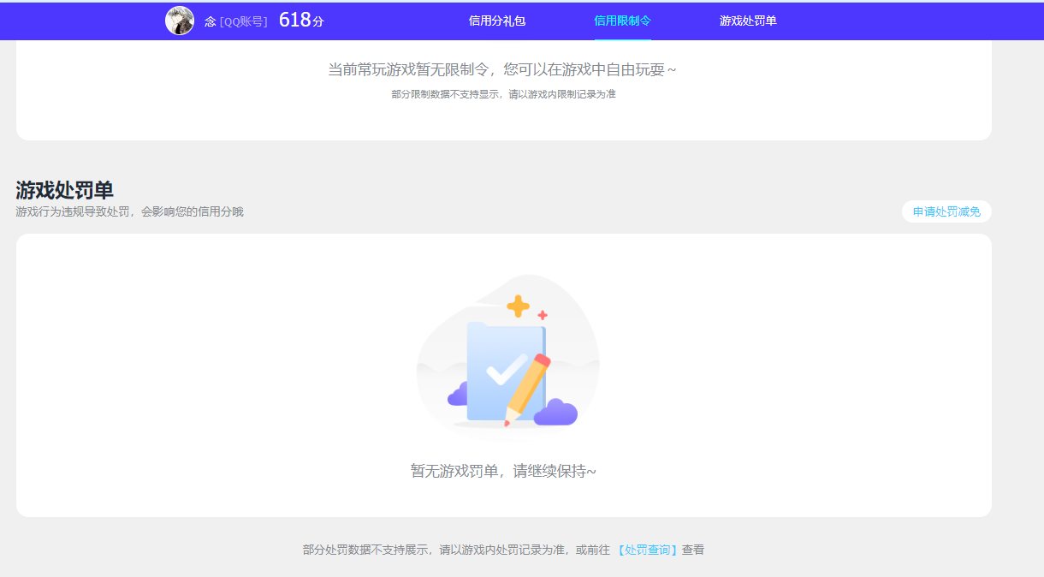
Task: Click the [QQ账号] label next to username
Action: 242,21
